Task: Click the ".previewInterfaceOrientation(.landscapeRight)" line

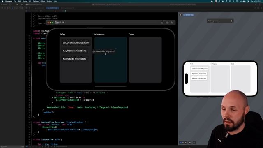Action: 73,129
